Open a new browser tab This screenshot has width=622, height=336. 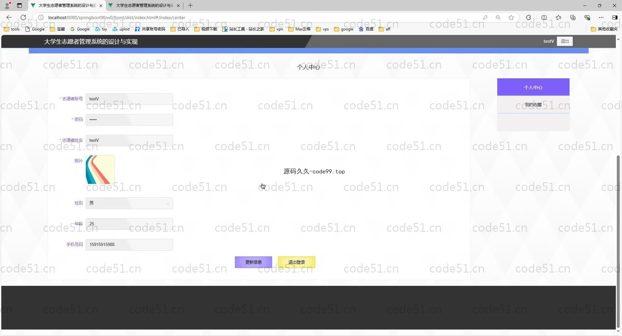click(x=190, y=6)
